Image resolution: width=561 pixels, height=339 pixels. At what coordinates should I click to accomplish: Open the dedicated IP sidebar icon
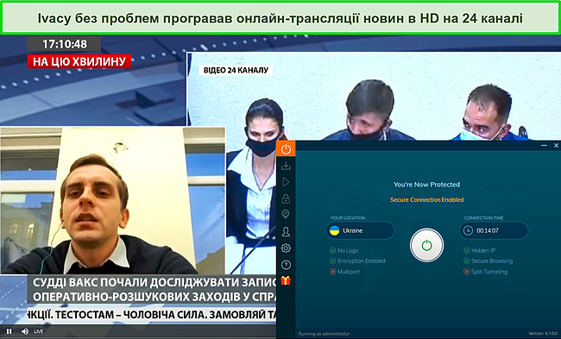click(286, 215)
